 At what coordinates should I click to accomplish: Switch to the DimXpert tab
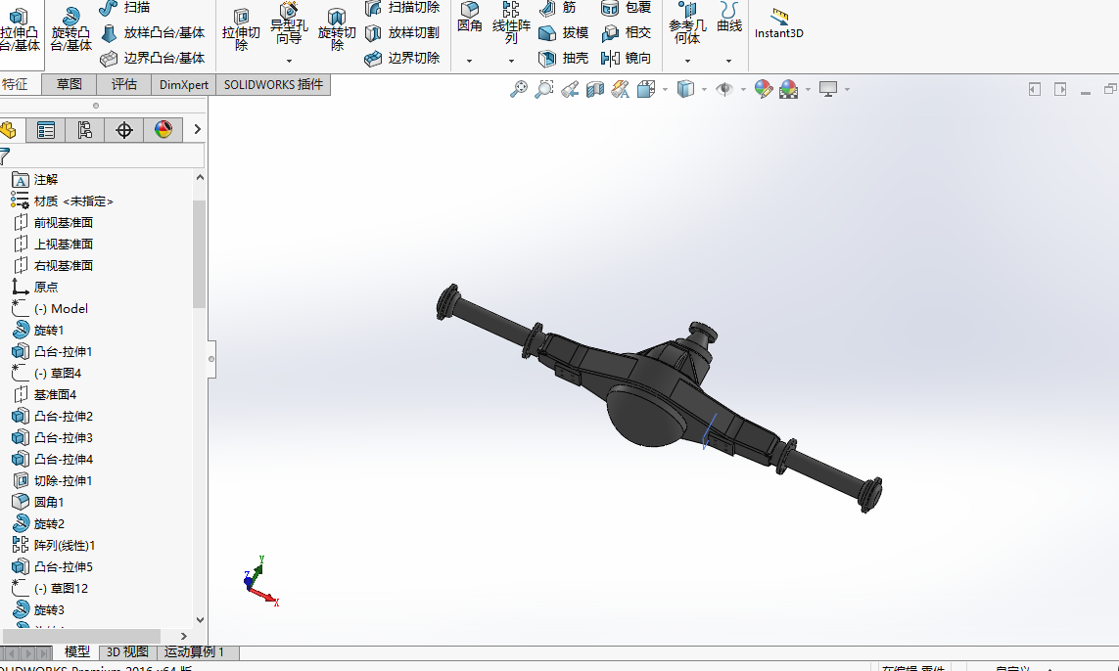(x=183, y=84)
